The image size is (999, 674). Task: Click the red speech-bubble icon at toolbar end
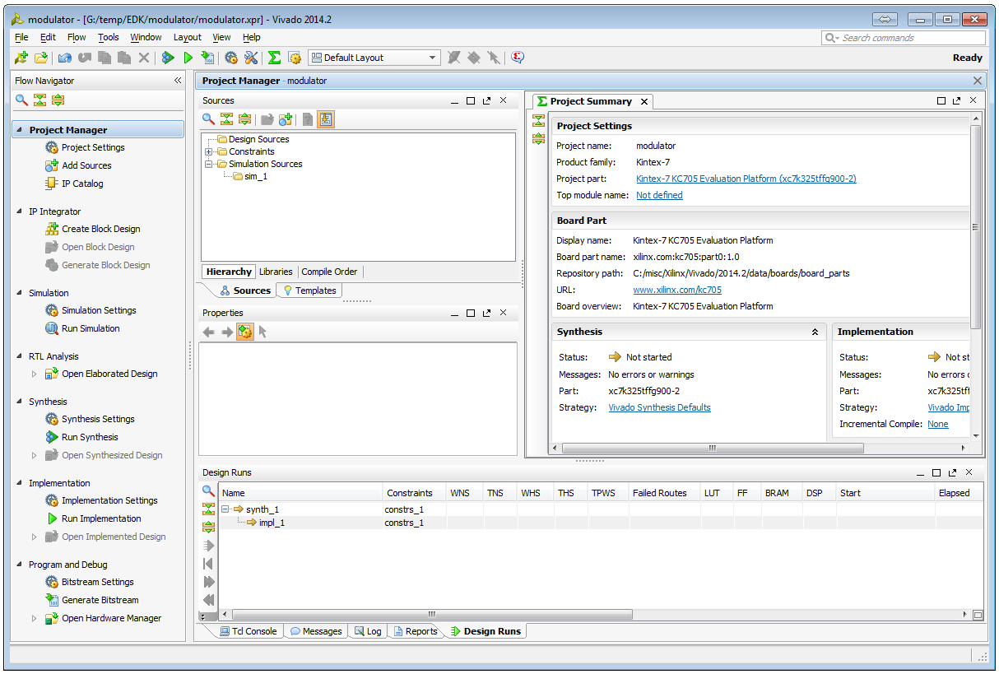[518, 58]
